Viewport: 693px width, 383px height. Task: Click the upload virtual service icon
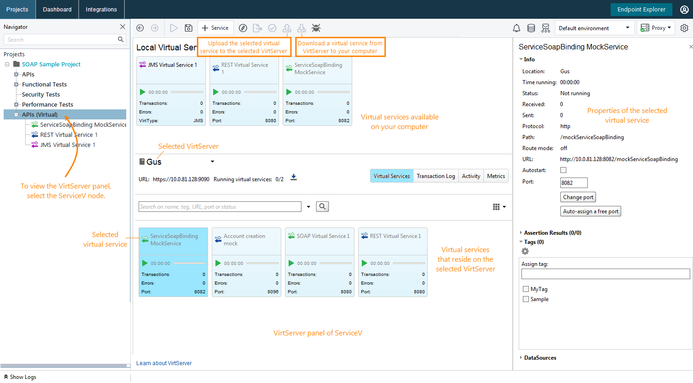287,27
